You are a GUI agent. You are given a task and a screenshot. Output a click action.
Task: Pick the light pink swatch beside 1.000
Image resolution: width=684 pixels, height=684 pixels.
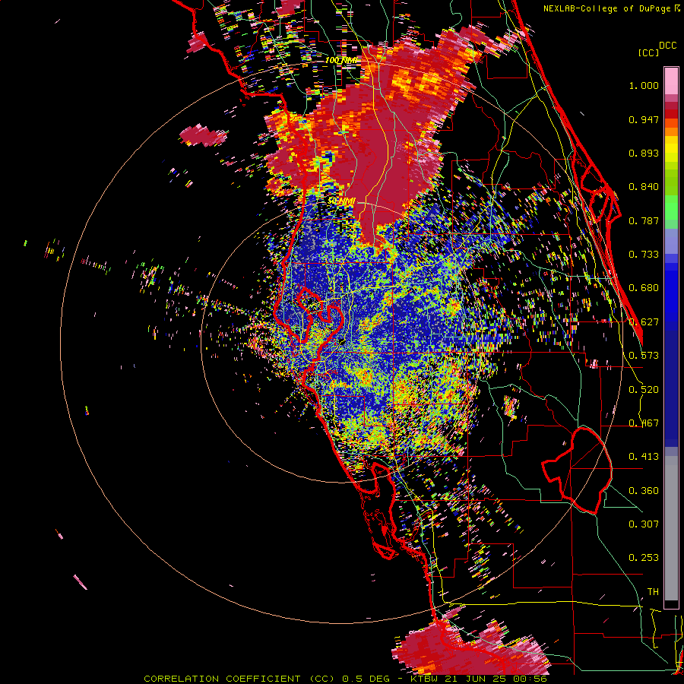(671, 81)
